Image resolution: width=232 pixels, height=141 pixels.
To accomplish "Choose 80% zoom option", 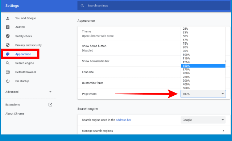I will (203, 47).
